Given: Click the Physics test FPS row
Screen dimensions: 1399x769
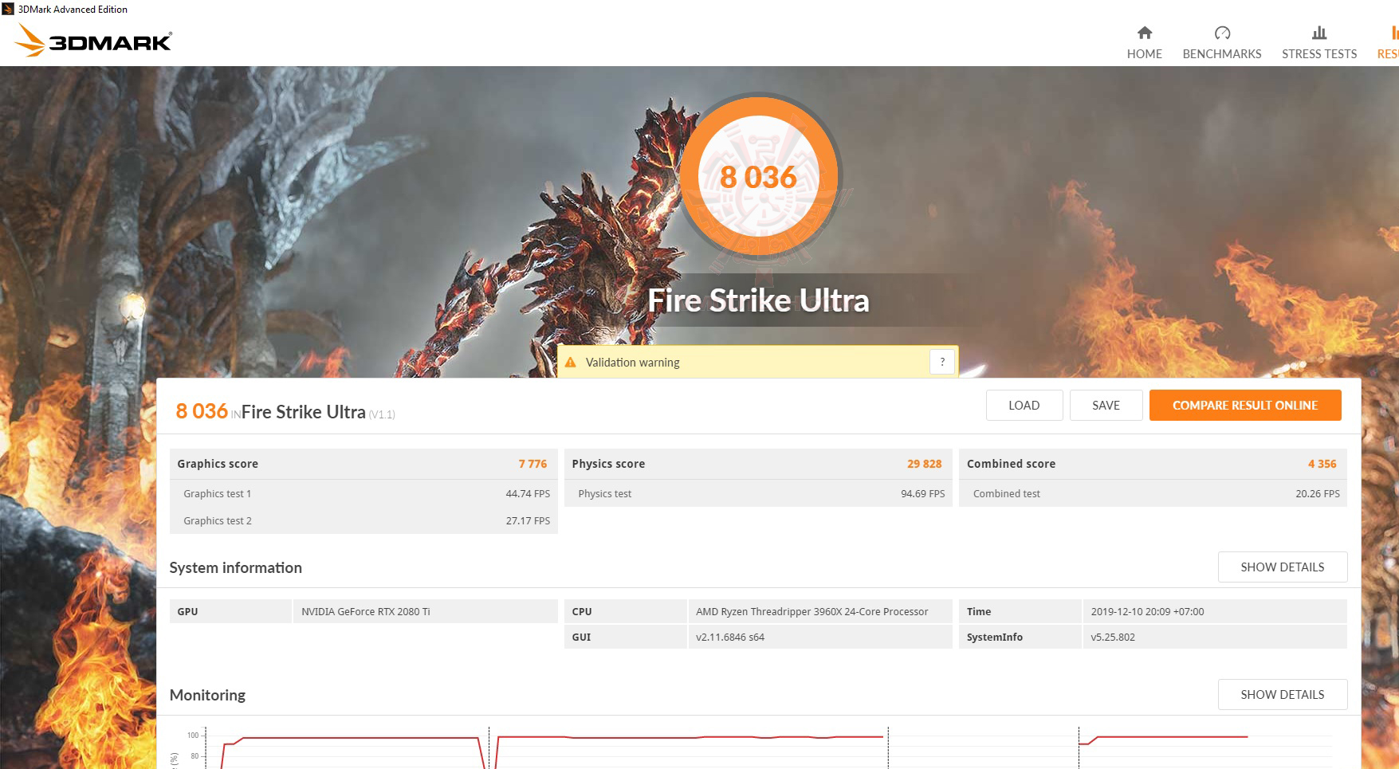Looking at the screenshot, I should coord(757,493).
